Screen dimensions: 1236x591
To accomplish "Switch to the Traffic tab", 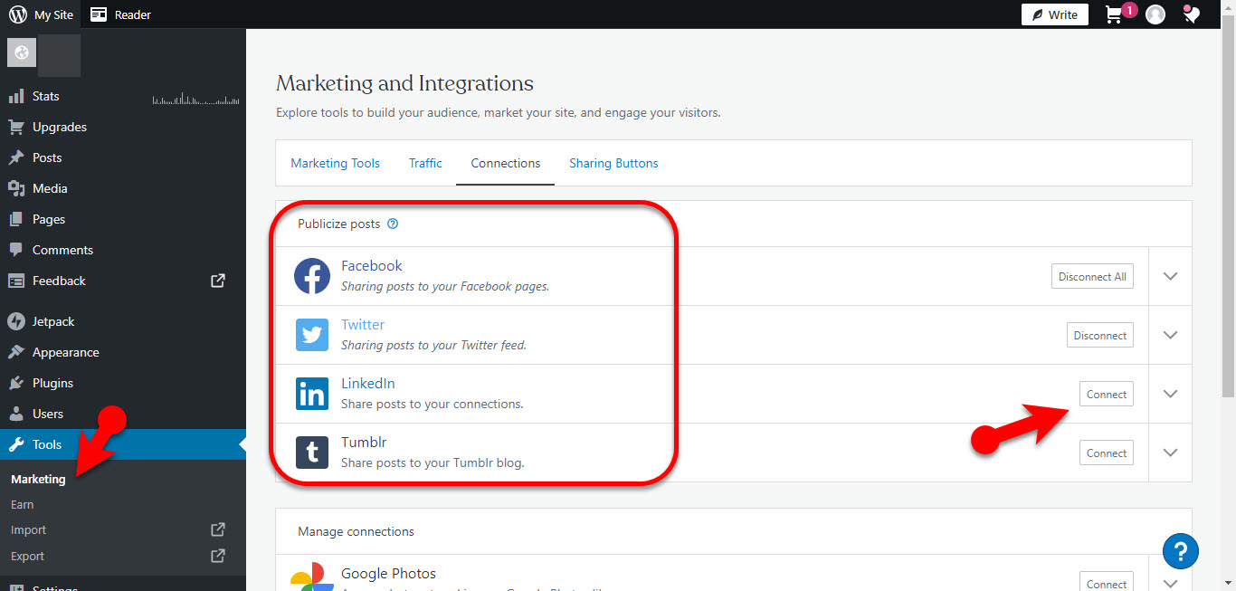I will [425, 163].
